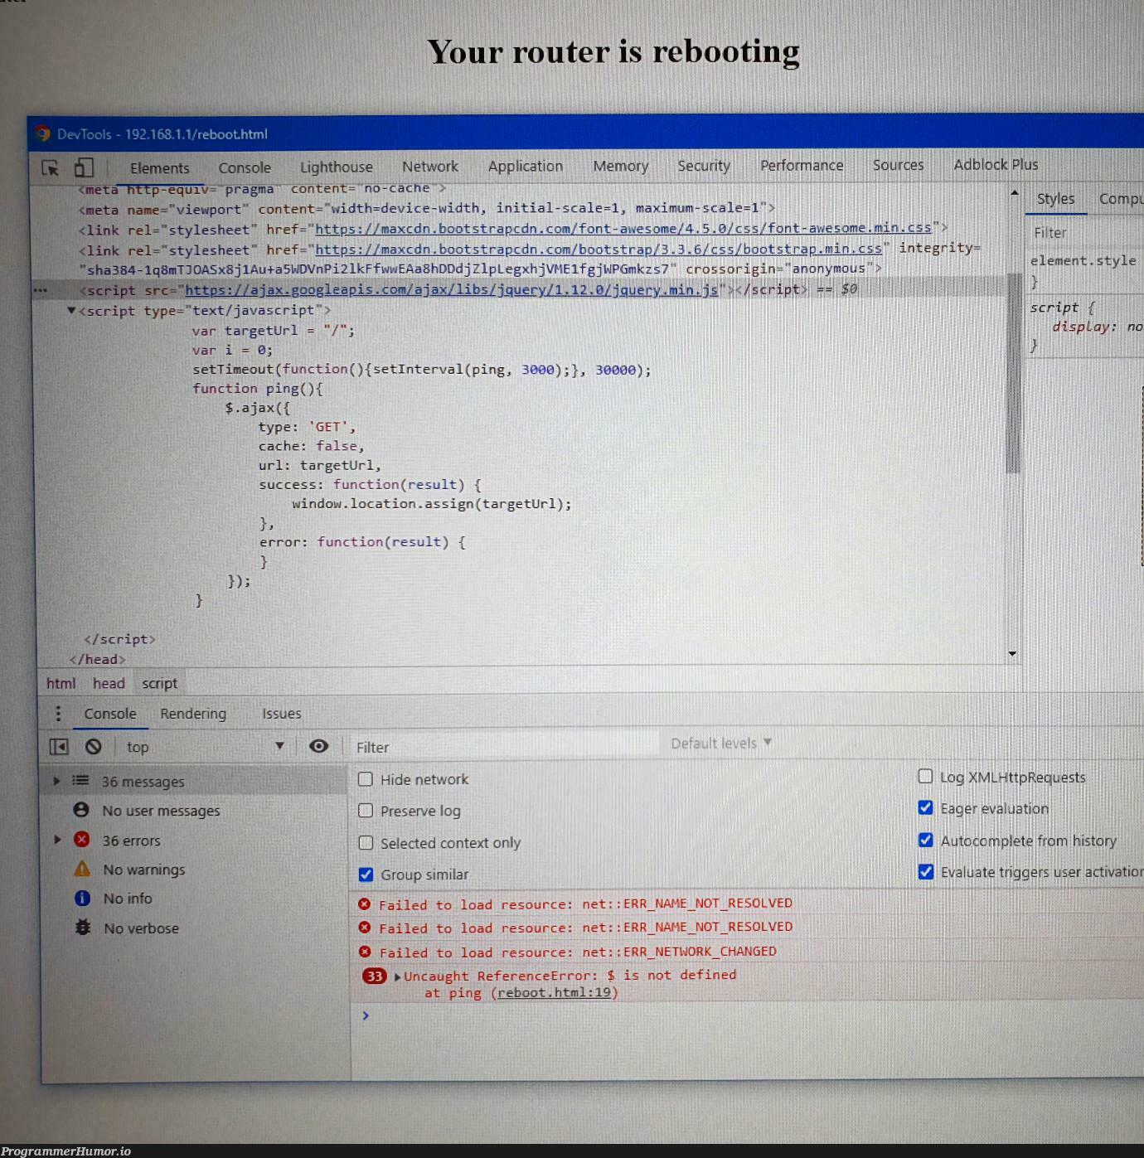Click the user icon beside No user messages
This screenshot has width=1144, height=1158.
coord(81,810)
